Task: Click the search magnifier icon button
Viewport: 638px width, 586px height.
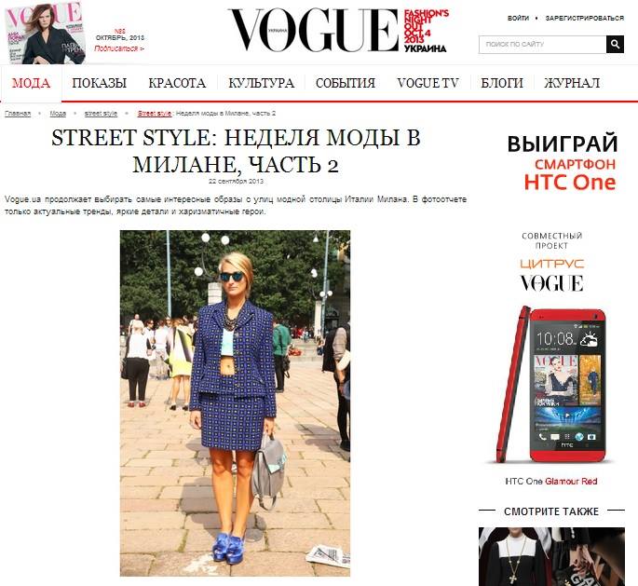Action: click(615, 45)
